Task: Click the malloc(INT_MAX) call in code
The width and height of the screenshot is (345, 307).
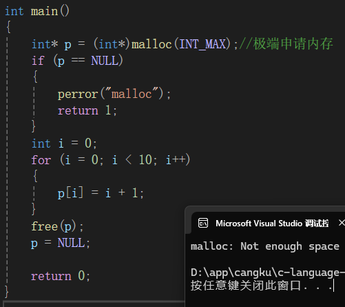Action: (181, 44)
